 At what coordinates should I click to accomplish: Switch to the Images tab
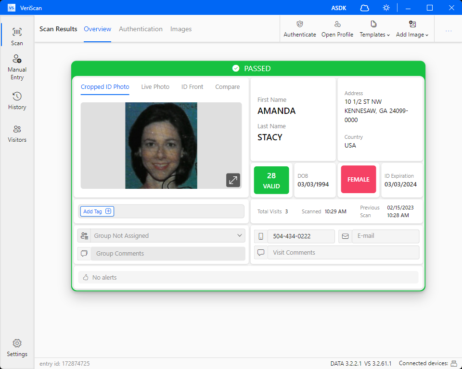tap(181, 29)
